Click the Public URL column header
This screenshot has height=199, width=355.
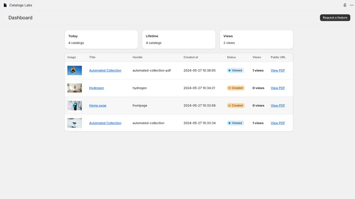[278, 57]
